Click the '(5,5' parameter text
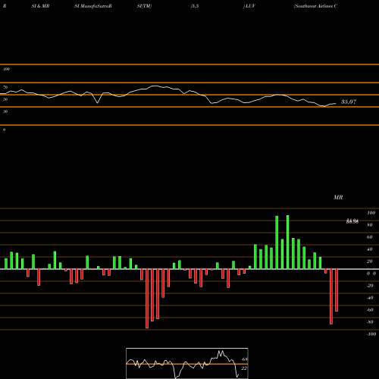Image resolution: width=379 pixels, height=379 pixels. [x=195, y=6]
